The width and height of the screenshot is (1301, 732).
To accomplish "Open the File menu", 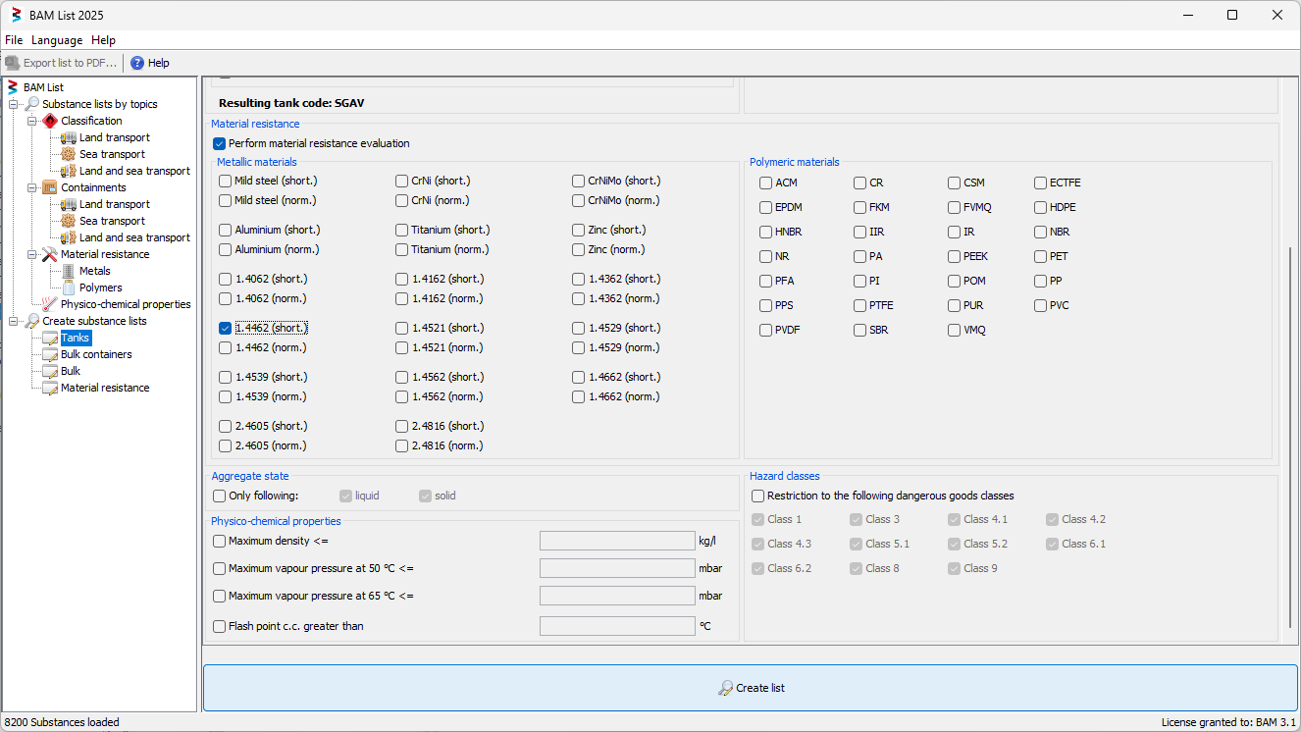I will coord(14,40).
